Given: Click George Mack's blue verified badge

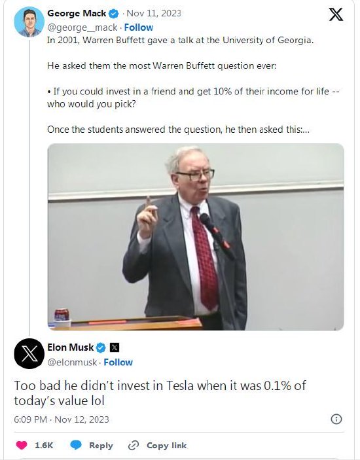Looking at the screenshot, I should coord(114,14).
